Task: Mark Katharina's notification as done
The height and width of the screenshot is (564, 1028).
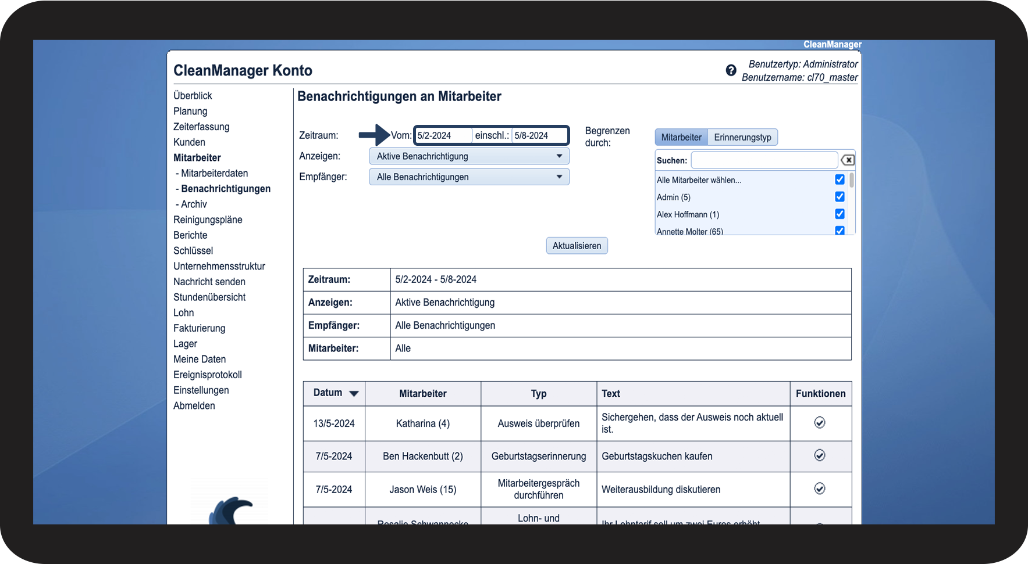Action: (x=819, y=423)
